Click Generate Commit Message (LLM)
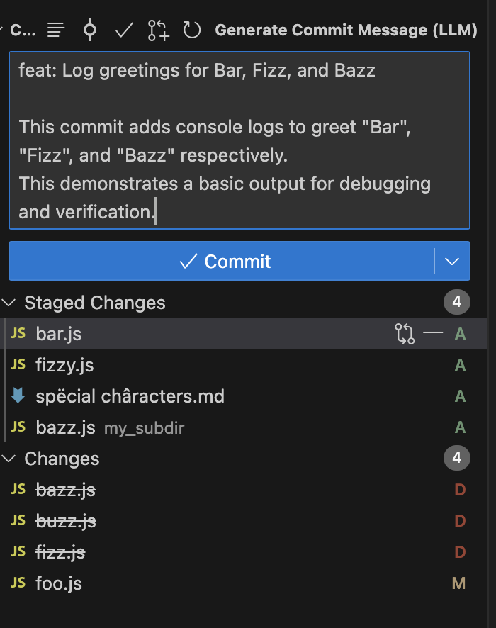Image resolution: width=496 pixels, height=628 pixels. [346, 30]
